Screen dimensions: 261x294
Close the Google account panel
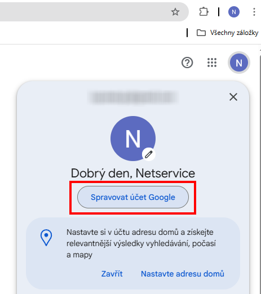pyautogui.click(x=233, y=97)
